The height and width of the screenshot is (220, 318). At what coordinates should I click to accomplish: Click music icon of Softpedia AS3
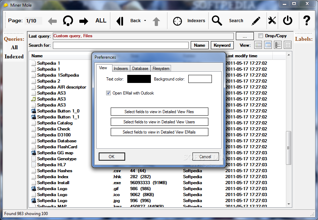tap(33, 99)
